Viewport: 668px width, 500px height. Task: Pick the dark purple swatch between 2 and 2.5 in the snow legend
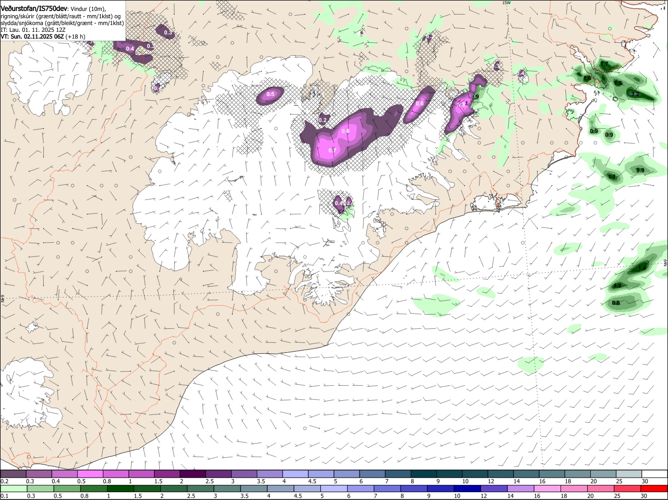[x=193, y=474]
